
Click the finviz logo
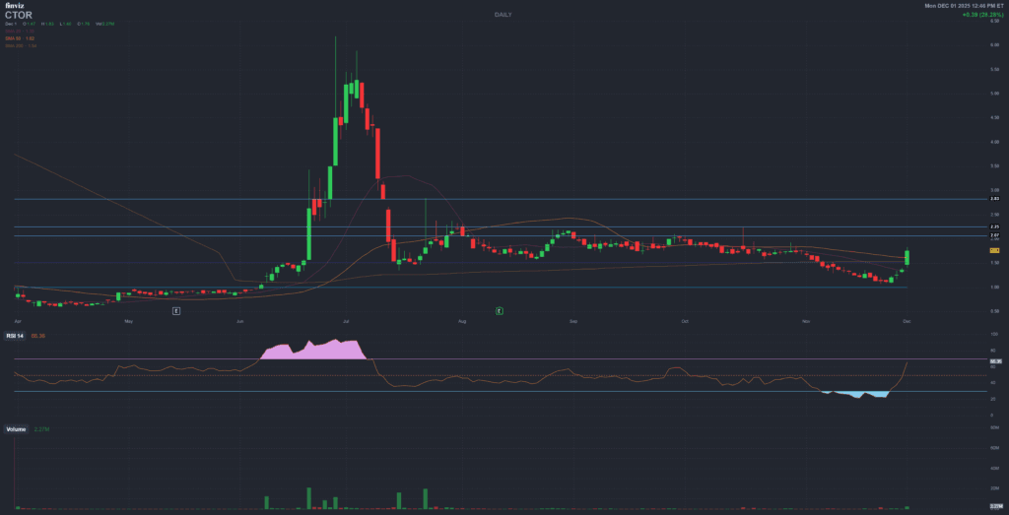click(x=14, y=6)
